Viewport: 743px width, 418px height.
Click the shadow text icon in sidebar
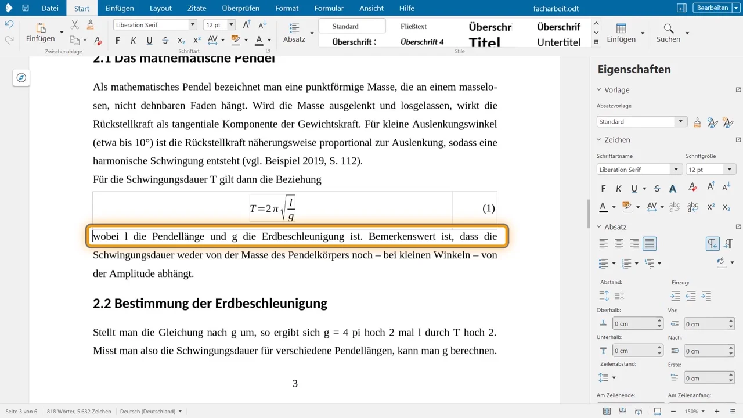(673, 189)
